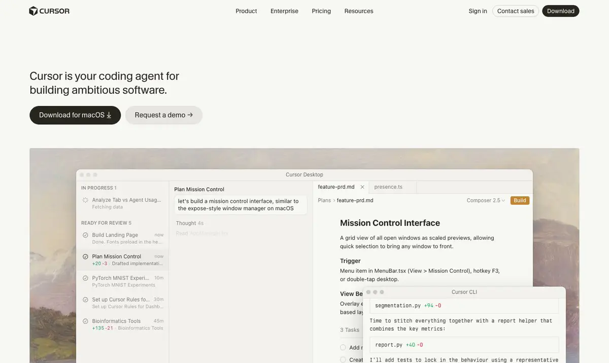
Task: Click the IN PROGRESS 1 section header
Action: coord(98,188)
